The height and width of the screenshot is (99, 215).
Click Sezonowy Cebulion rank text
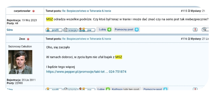click(20, 47)
